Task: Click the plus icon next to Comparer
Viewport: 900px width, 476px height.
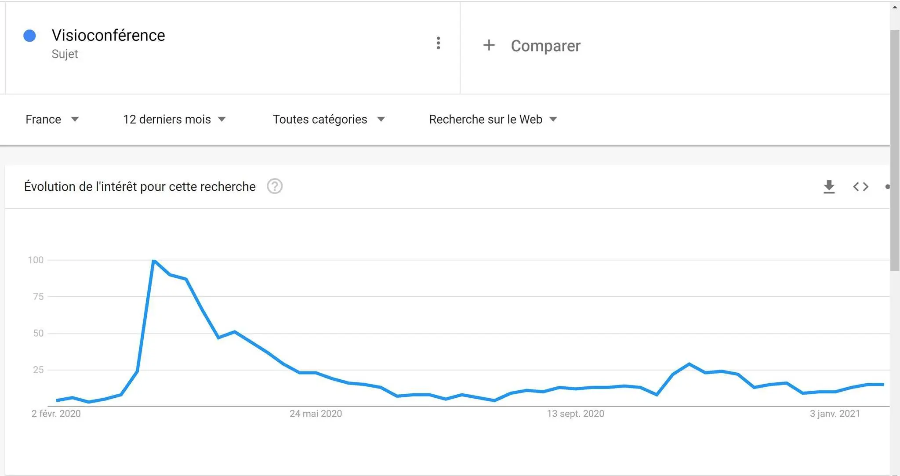Action: (489, 45)
